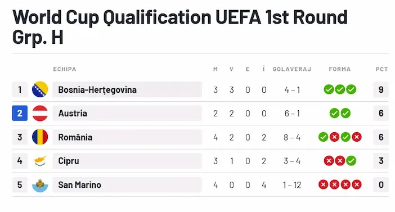Click the PCT column header

coord(381,69)
